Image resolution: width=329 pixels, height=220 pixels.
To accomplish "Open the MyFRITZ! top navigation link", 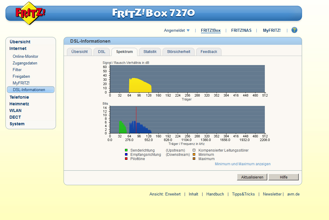I will tap(272, 30).
